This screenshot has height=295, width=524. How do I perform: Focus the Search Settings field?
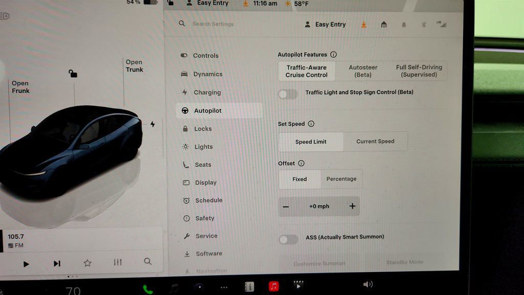tap(213, 24)
